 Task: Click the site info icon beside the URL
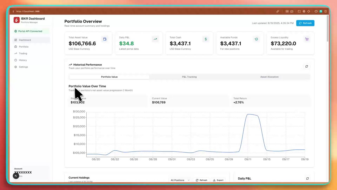point(13,11)
